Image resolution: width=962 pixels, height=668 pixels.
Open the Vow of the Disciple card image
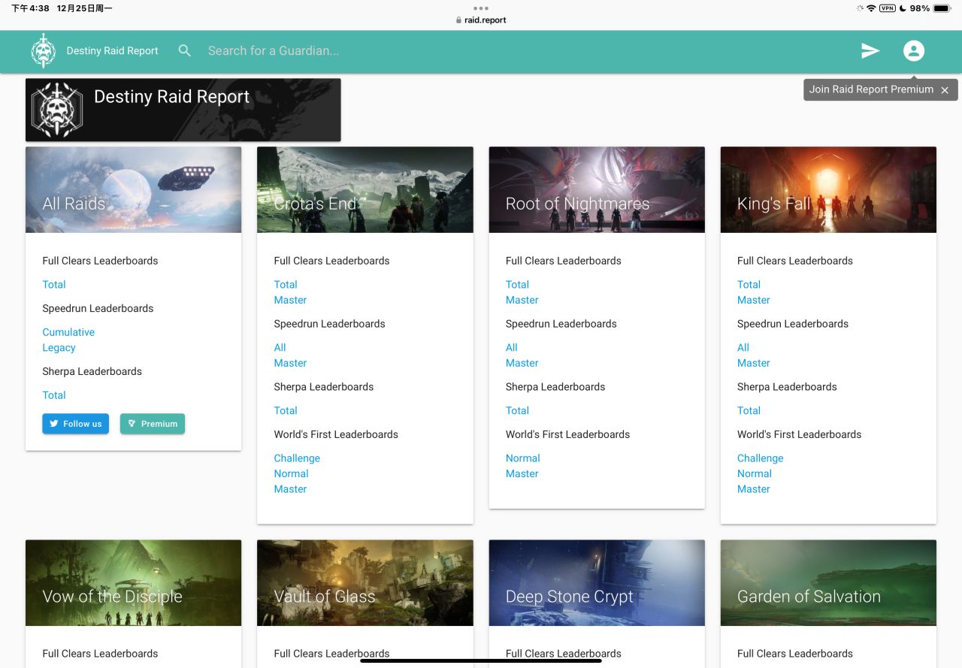tap(133, 582)
